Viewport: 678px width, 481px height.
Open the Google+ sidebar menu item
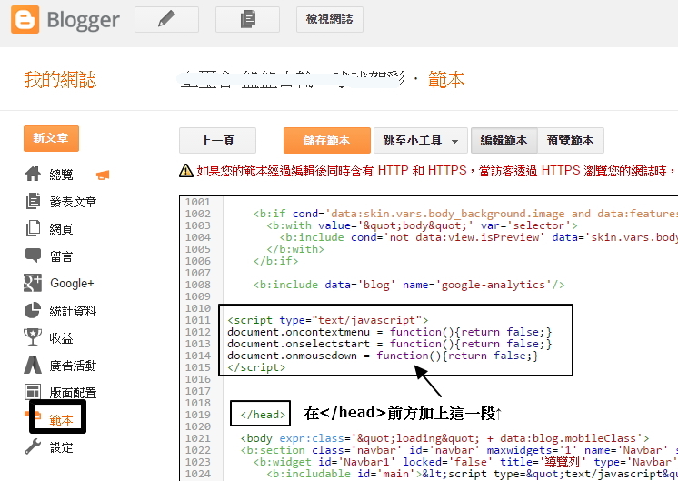[72, 284]
